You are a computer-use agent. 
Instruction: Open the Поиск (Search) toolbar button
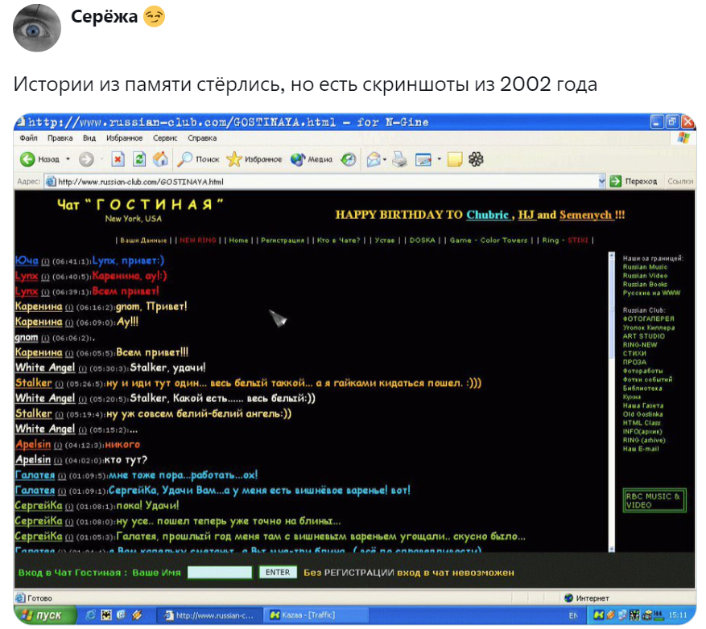(x=199, y=159)
